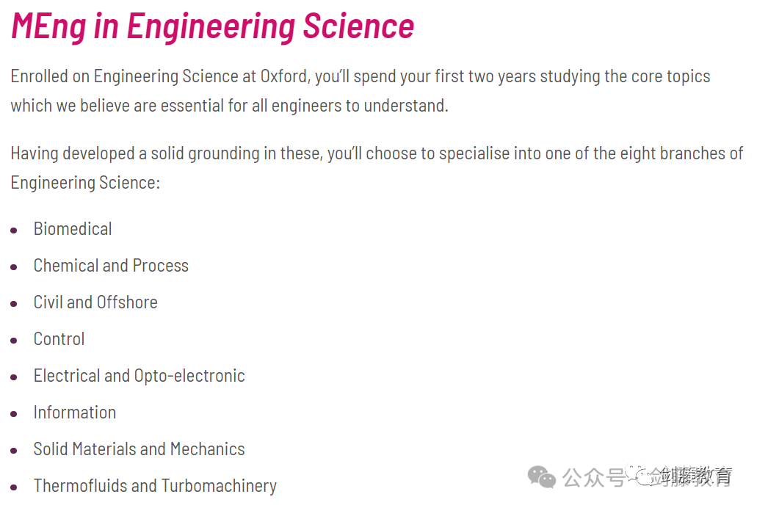This screenshot has height=508, width=757.
Task: Click Thermofluids and Turbomachinery entry
Action: pos(155,486)
